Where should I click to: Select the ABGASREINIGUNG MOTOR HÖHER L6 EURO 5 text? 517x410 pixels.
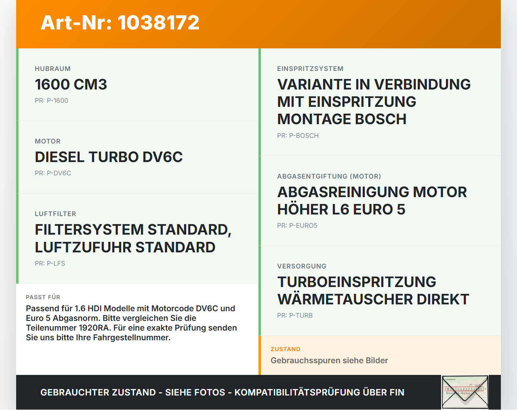tap(372, 201)
